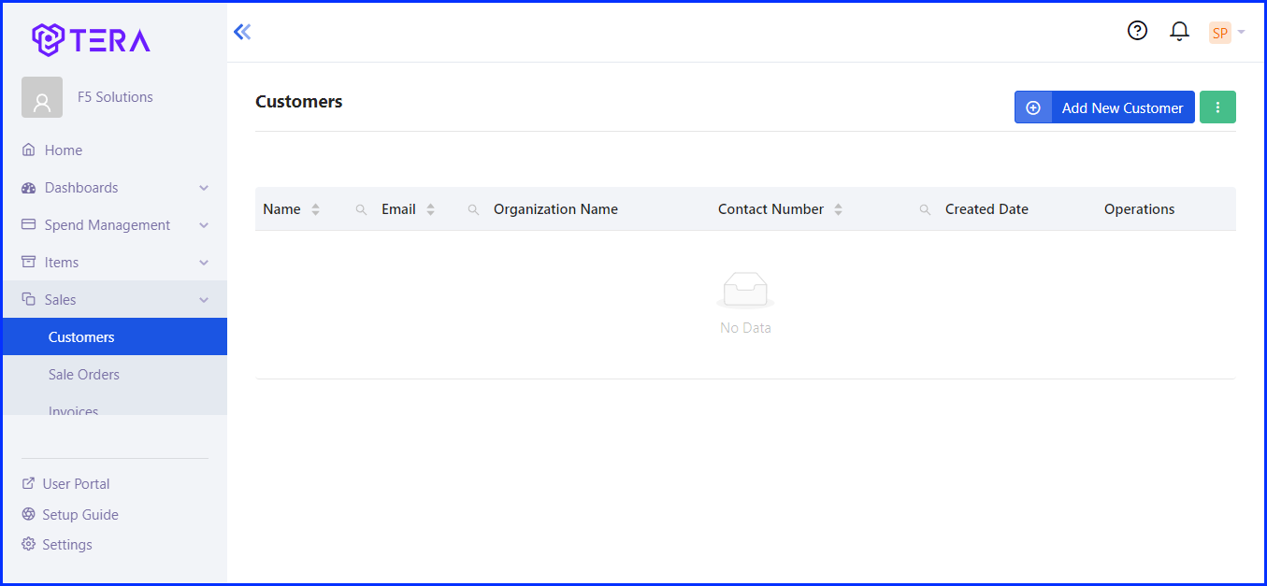Viewport: 1267px width, 586px height.
Task: Expand the Dashboards chevron
Action: tap(204, 188)
